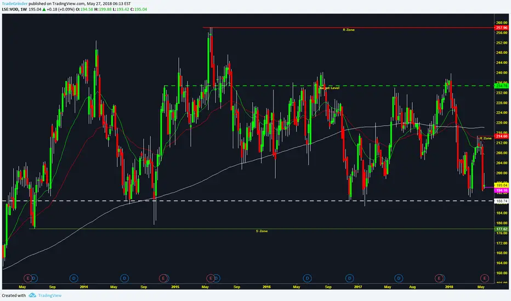Click the 168.00 value on the price axis

pos(502,253)
